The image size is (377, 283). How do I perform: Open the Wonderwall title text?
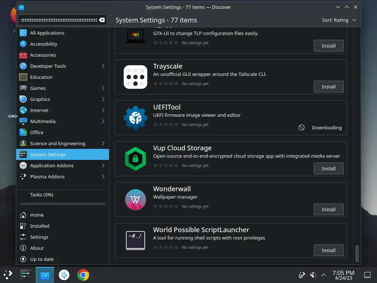coord(172,189)
